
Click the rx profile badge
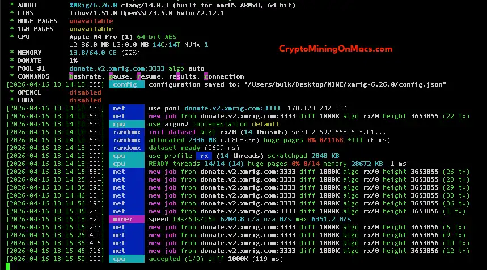[x=204, y=156]
